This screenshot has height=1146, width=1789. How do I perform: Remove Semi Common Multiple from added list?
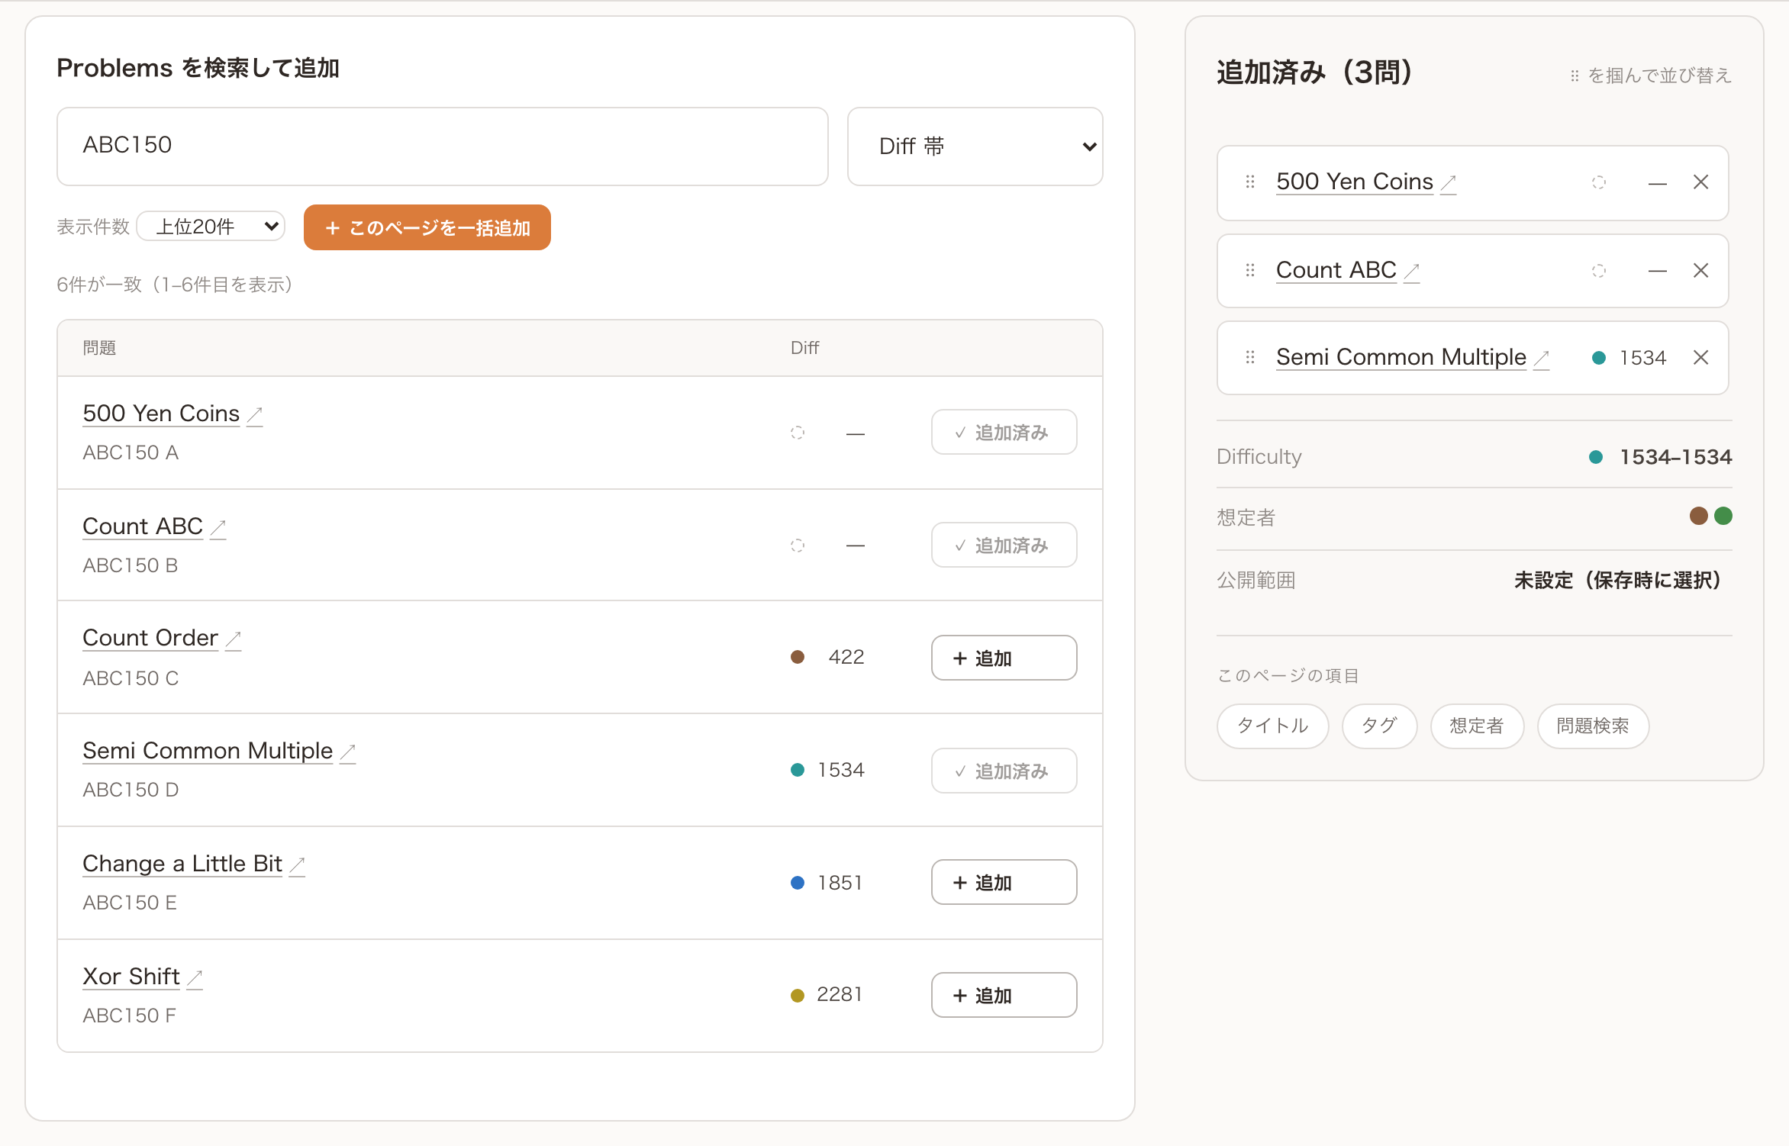(x=1700, y=358)
